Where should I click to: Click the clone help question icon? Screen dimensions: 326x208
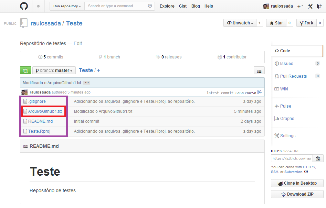point(306,172)
